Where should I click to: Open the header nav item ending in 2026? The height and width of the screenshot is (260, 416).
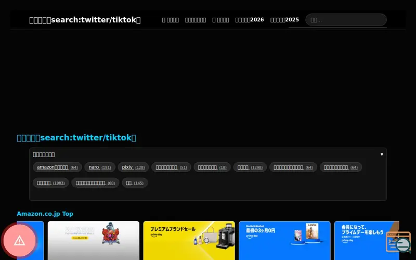250,20
